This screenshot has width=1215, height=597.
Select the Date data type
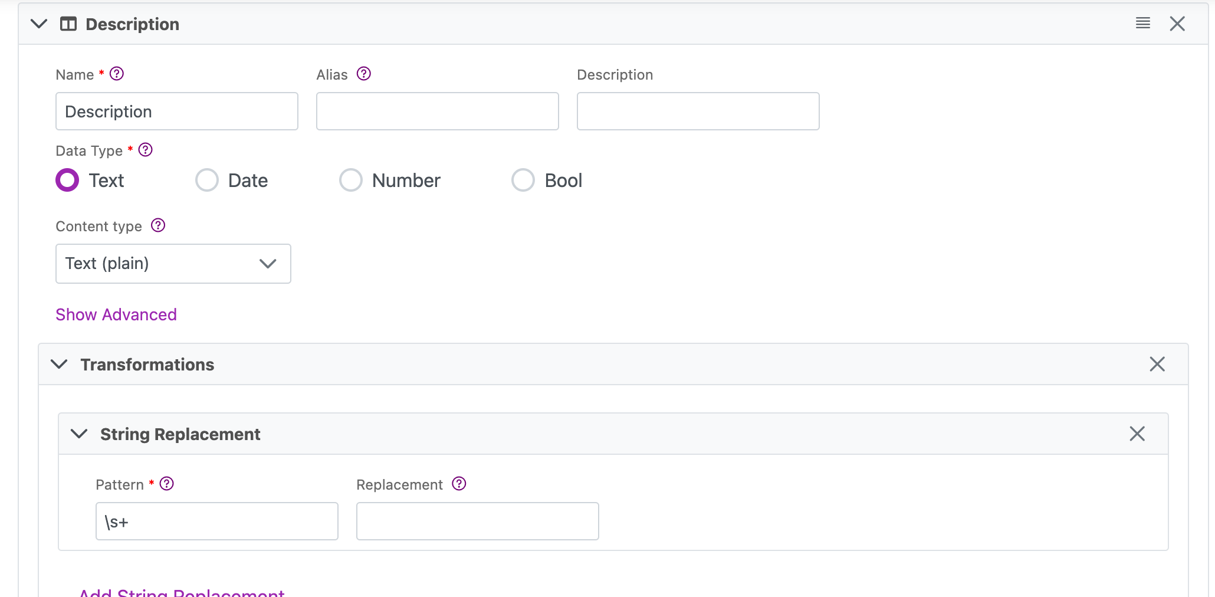(x=207, y=180)
